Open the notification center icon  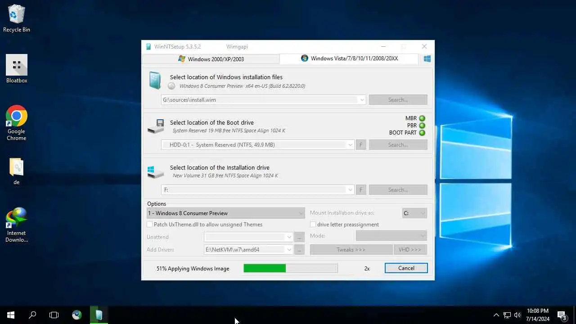562,315
